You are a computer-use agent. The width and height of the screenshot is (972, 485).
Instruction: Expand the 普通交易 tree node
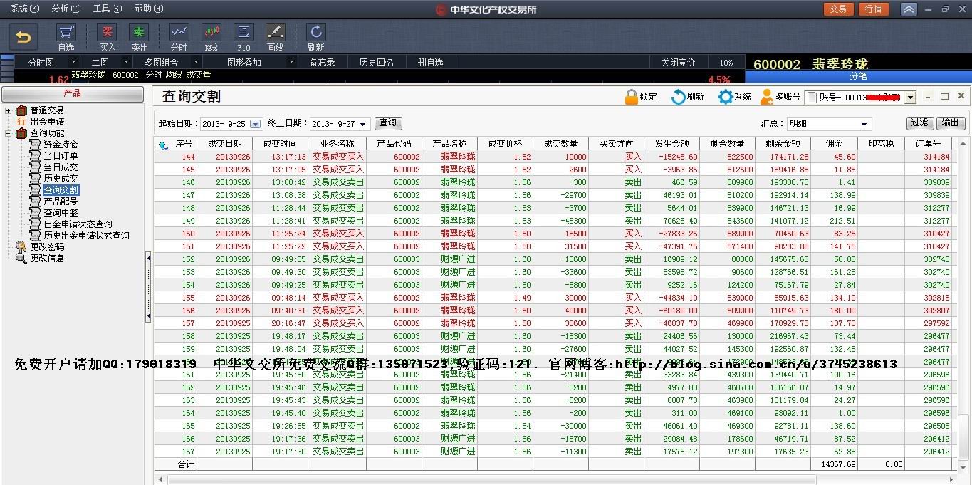coord(9,110)
